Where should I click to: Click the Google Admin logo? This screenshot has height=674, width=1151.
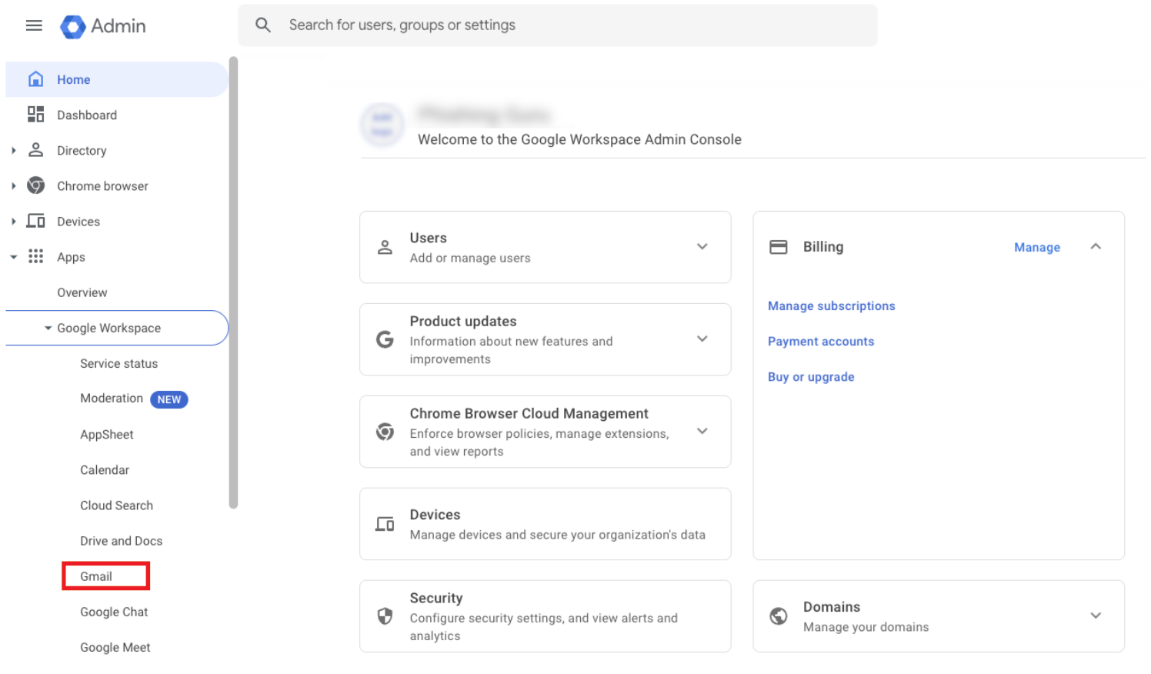point(102,25)
